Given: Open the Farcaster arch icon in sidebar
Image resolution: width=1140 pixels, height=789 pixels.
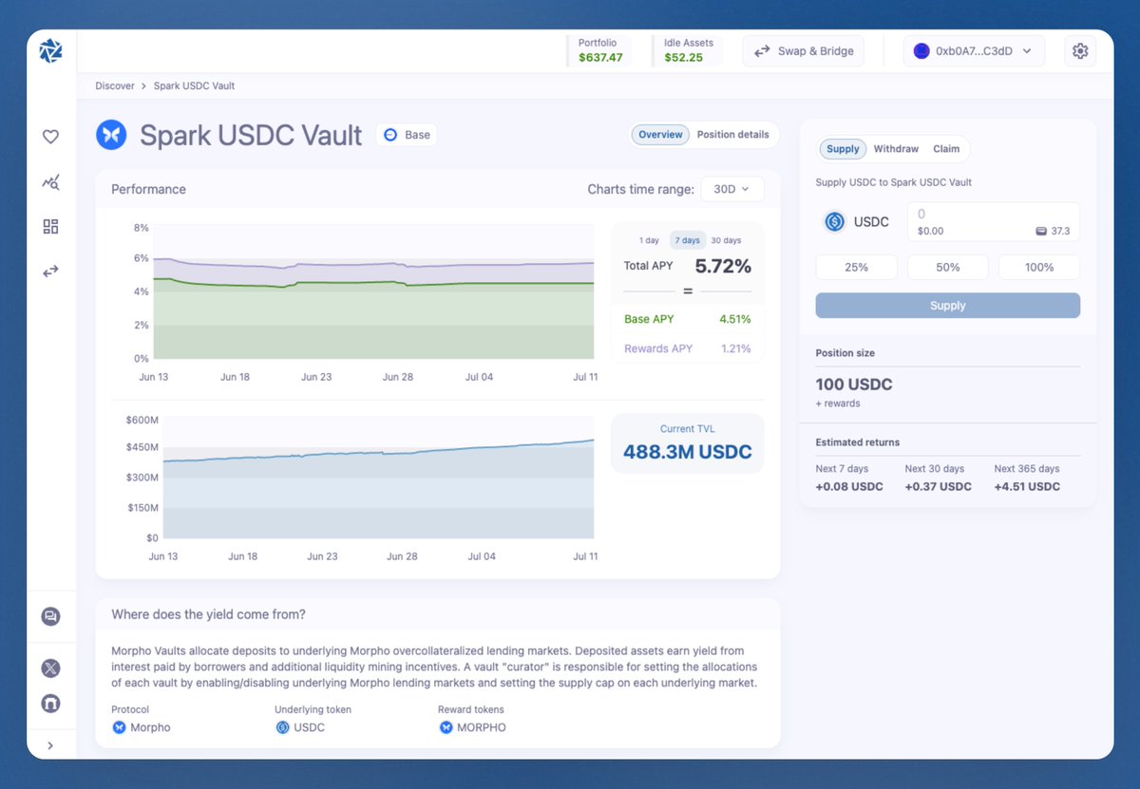Looking at the screenshot, I should [50, 704].
